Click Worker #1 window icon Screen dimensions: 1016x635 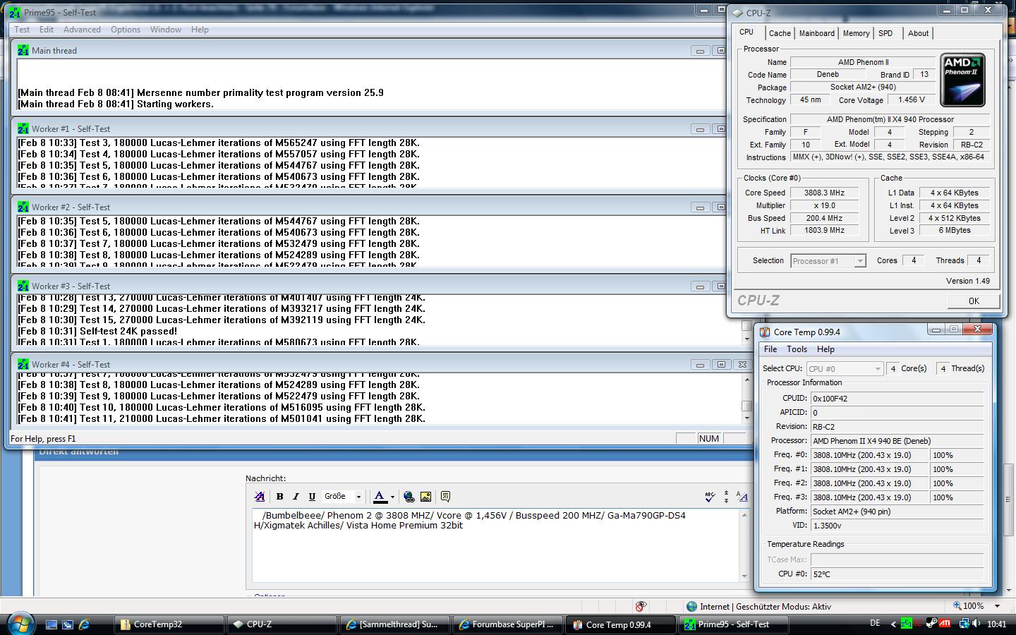click(23, 128)
